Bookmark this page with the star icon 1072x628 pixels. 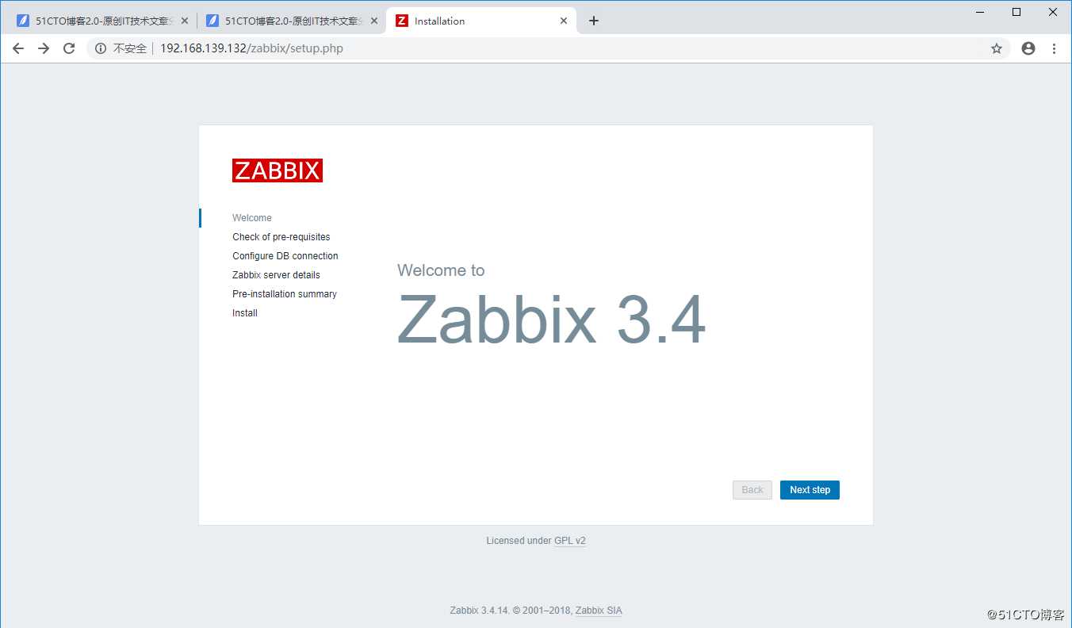(x=997, y=48)
